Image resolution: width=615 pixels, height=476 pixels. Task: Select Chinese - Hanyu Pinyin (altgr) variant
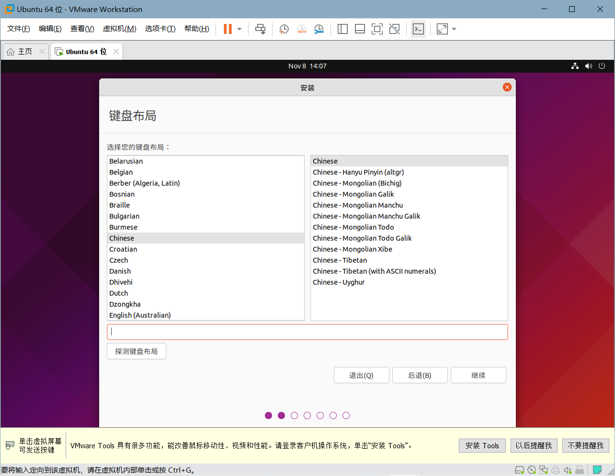coord(409,172)
